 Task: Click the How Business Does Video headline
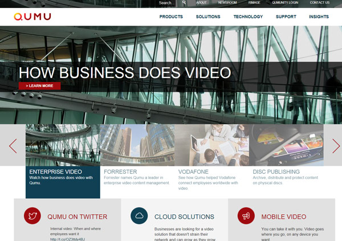(125, 72)
